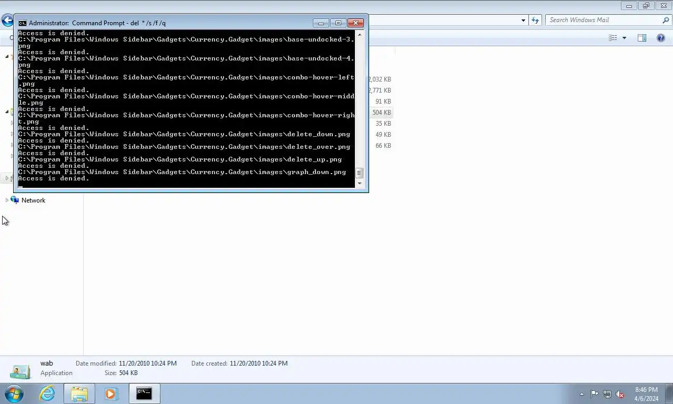This screenshot has height=404, width=673.
Task: Show hidden tray icons
Action: pyautogui.click(x=582, y=394)
